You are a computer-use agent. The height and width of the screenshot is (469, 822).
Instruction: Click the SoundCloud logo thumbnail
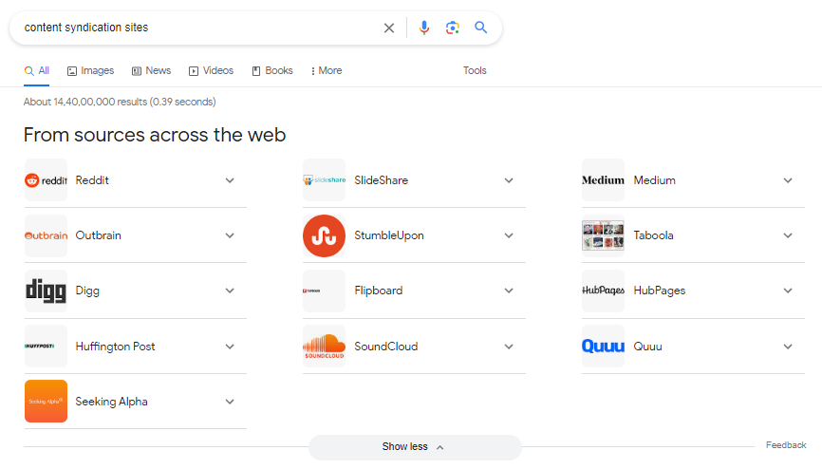coord(324,347)
